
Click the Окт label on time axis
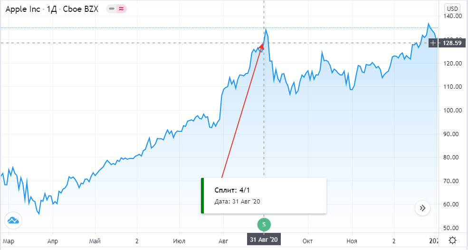308,241
